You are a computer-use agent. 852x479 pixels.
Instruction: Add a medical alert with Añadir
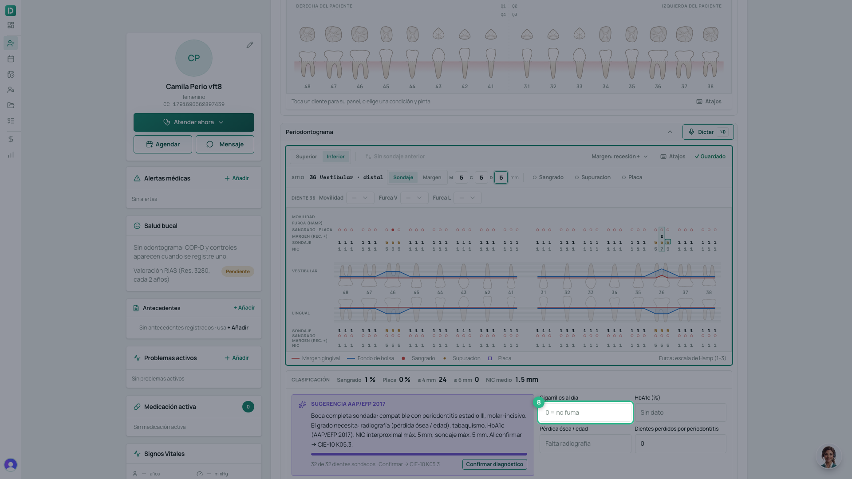pyautogui.click(x=237, y=178)
